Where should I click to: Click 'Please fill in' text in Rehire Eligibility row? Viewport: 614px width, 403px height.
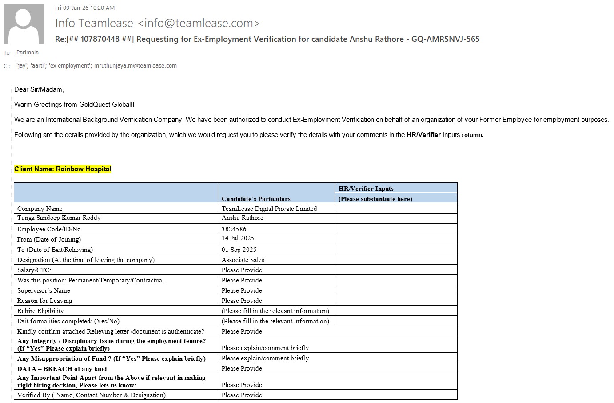pyautogui.click(x=275, y=311)
